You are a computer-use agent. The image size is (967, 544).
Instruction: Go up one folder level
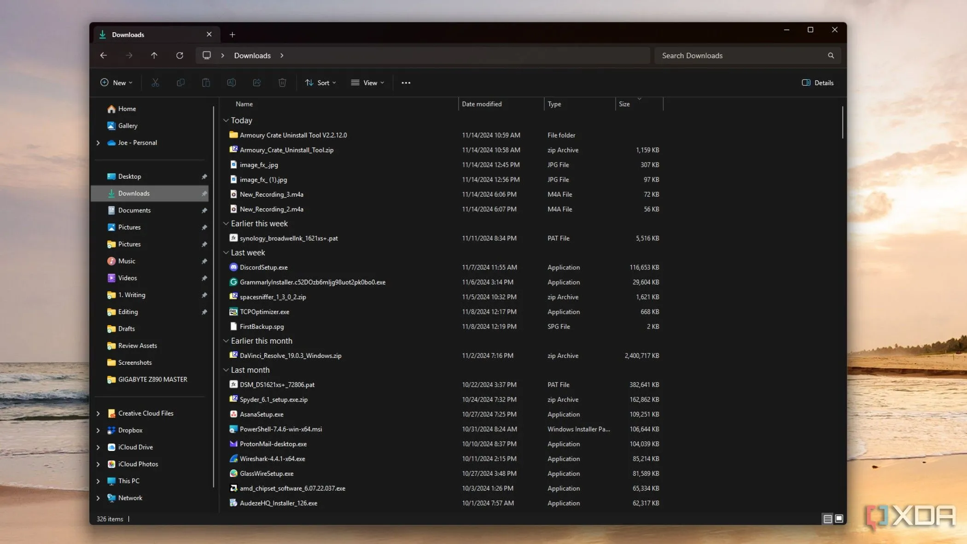154,55
